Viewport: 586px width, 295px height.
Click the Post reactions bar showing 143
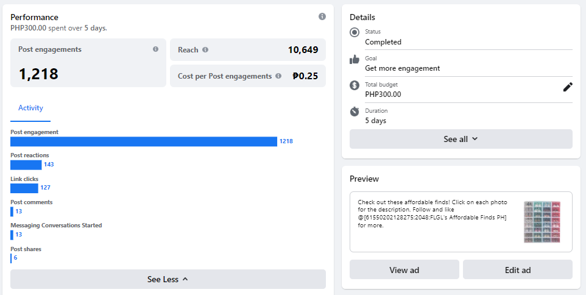click(x=26, y=165)
